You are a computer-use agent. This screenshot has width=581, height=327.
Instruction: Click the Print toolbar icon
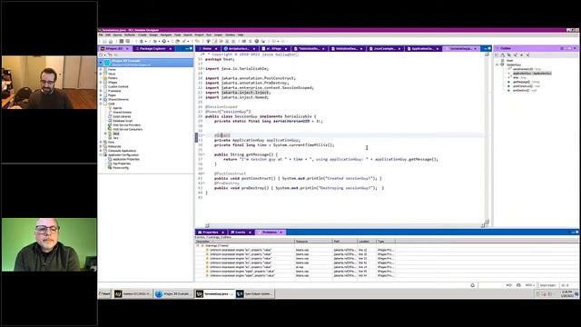111,41
